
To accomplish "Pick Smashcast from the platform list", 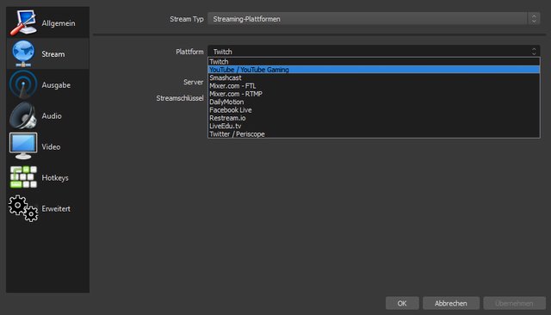I will (x=374, y=77).
